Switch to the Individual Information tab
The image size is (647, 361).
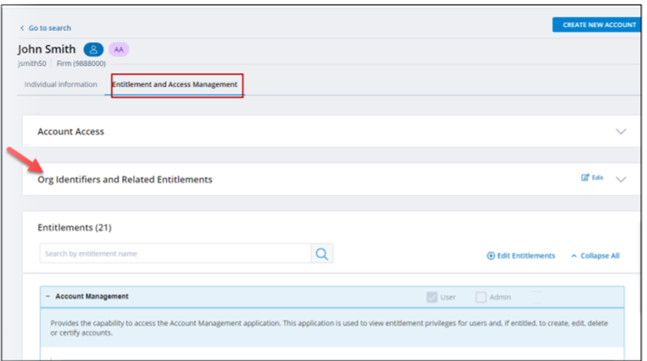(x=60, y=85)
